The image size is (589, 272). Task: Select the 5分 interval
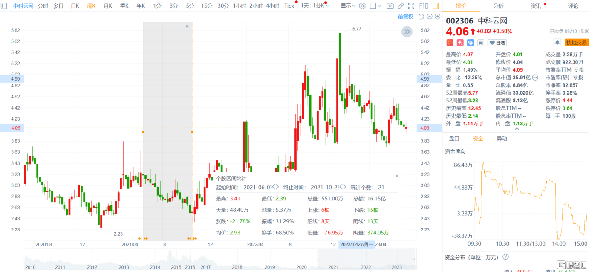pos(190,6)
